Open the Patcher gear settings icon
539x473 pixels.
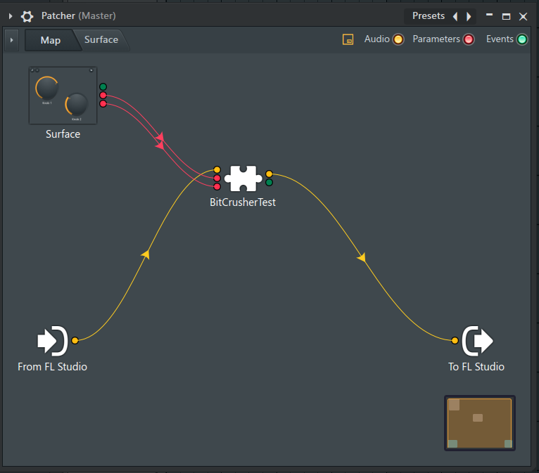[x=27, y=16]
